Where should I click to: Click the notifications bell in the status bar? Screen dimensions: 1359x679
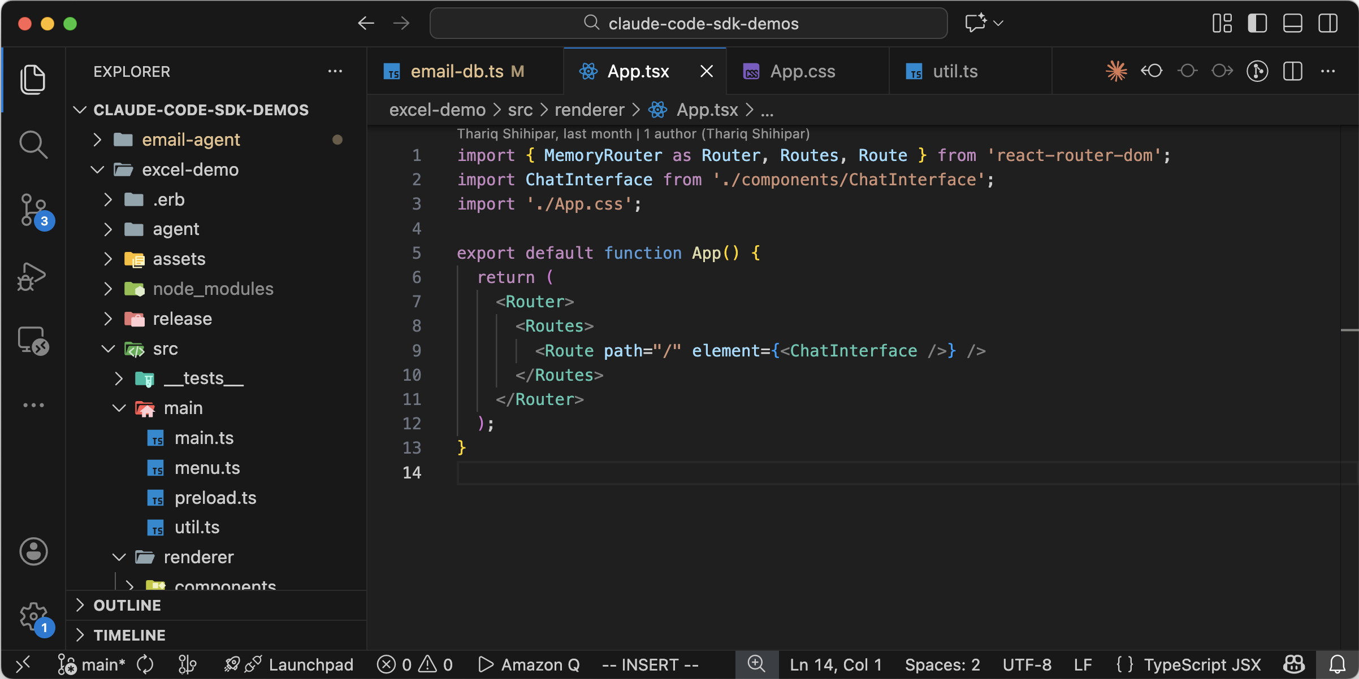pyautogui.click(x=1337, y=664)
